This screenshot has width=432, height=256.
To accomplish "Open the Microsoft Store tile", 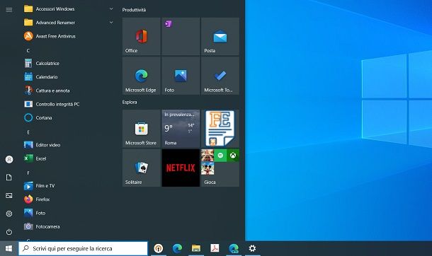I will [x=142, y=129].
